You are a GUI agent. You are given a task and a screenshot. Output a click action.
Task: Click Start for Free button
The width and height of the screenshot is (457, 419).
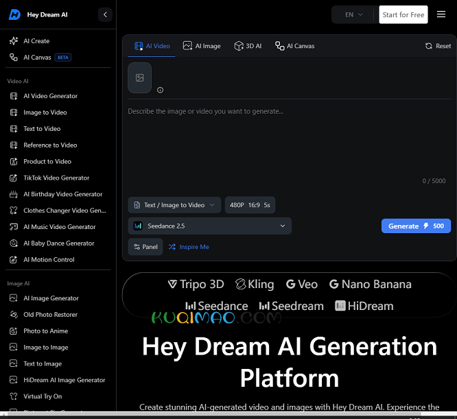pyautogui.click(x=403, y=14)
